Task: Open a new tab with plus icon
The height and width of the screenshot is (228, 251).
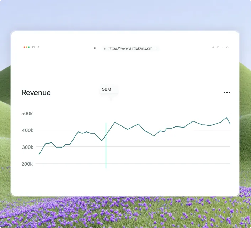Action: point(223,47)
